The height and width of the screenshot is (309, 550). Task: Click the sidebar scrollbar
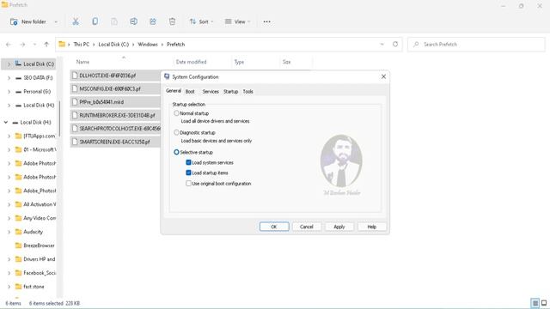click(59, 119)
